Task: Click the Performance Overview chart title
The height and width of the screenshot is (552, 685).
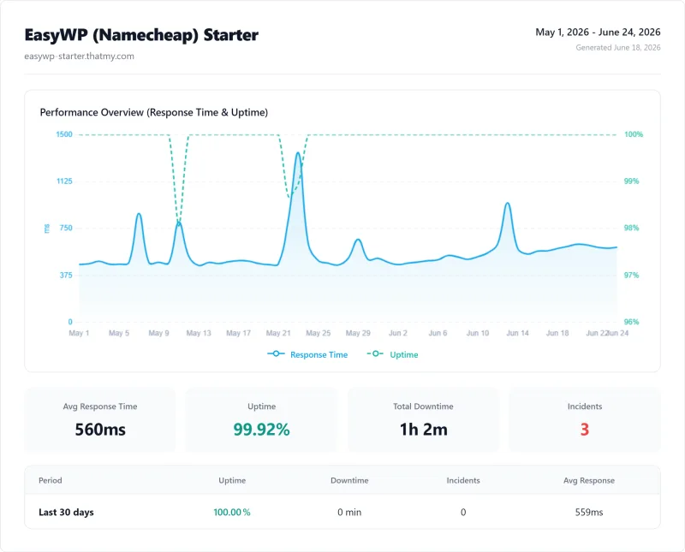Action: 154,112
